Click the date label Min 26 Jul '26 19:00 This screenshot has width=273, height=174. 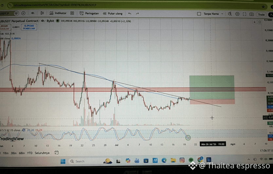213,144
